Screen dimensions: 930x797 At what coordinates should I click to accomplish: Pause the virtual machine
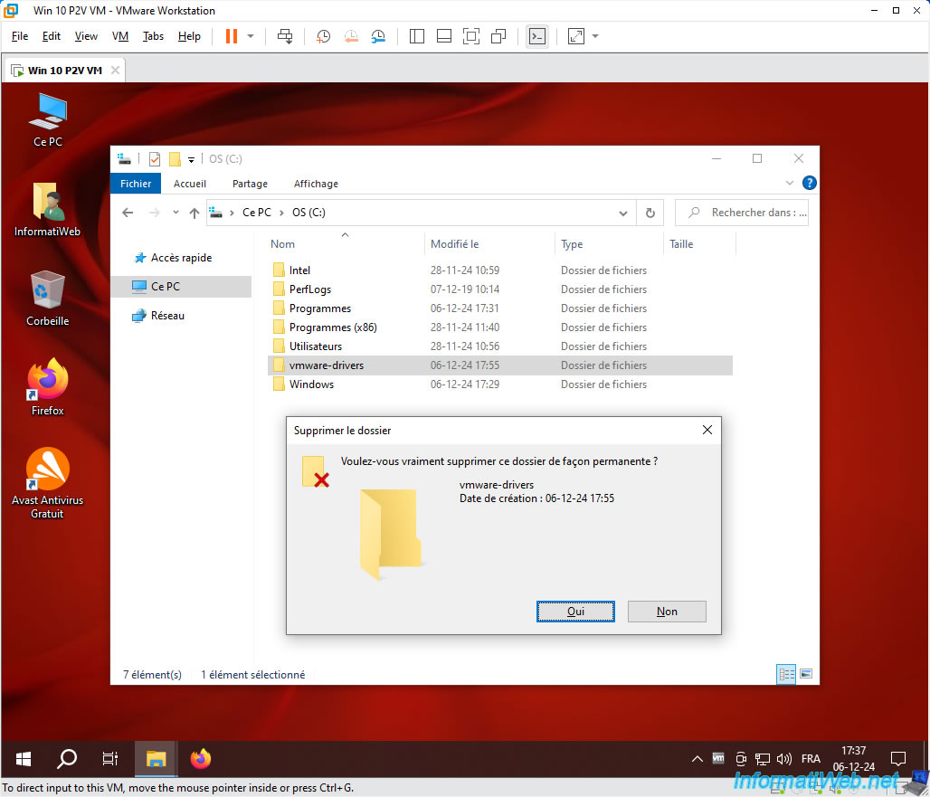[x=232, y=36]
